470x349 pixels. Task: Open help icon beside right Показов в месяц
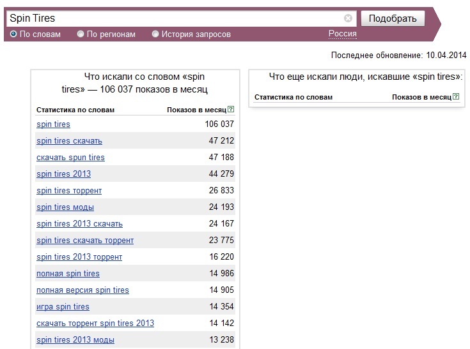click(456, 96)
